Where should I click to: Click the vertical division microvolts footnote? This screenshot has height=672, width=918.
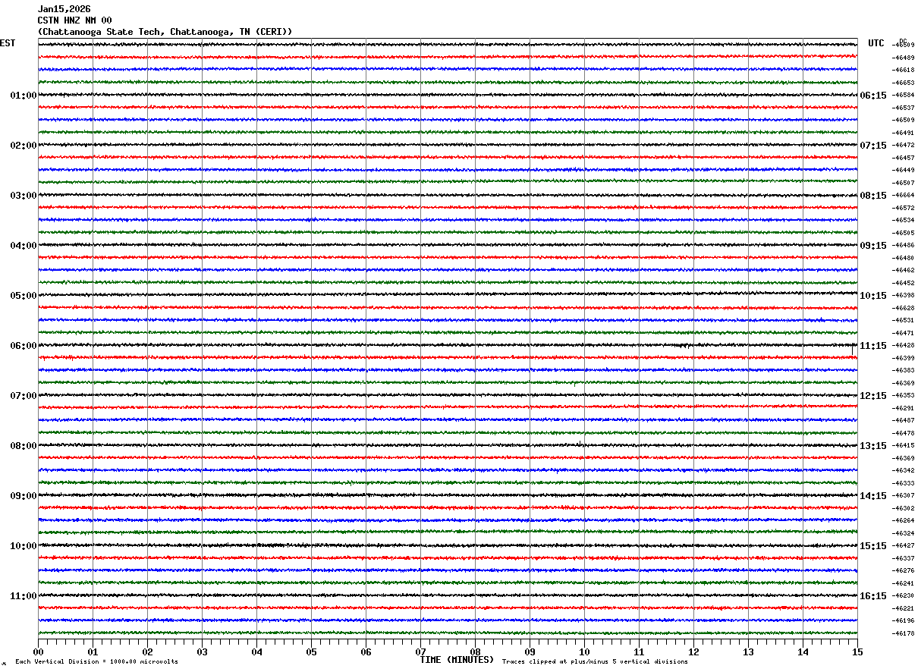[x=96, y=661]
